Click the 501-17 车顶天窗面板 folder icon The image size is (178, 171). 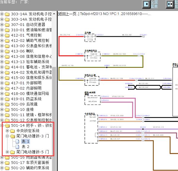click(x=7, y=163)
